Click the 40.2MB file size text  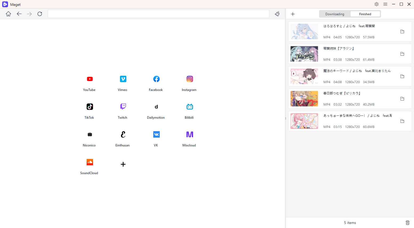(369, 105)
